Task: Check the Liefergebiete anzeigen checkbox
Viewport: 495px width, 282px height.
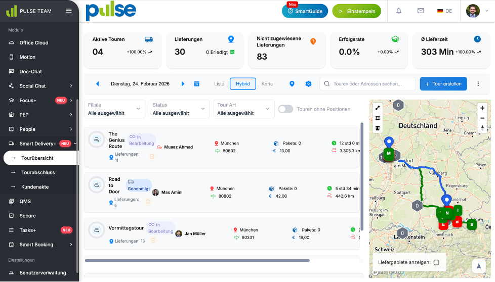Action: [x=436, y=262]
